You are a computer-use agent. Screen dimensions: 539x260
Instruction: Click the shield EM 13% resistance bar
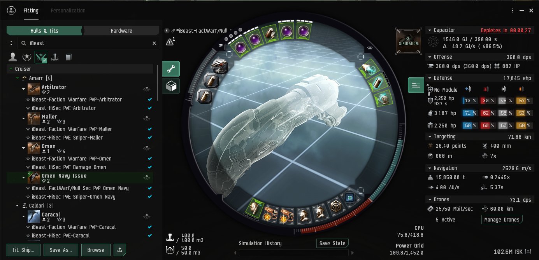471,101
